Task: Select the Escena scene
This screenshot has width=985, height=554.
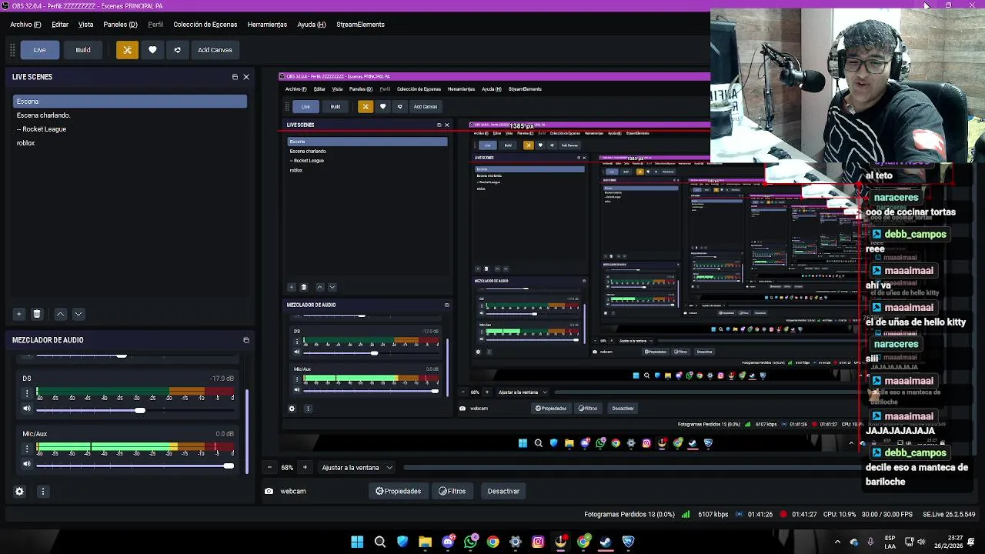Action: click(129, 102)
